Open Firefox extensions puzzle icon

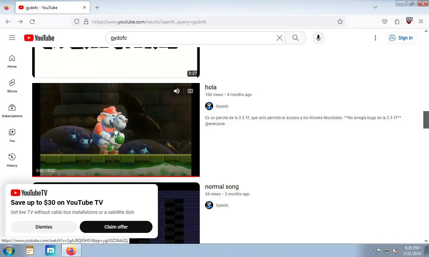[397, 22]
